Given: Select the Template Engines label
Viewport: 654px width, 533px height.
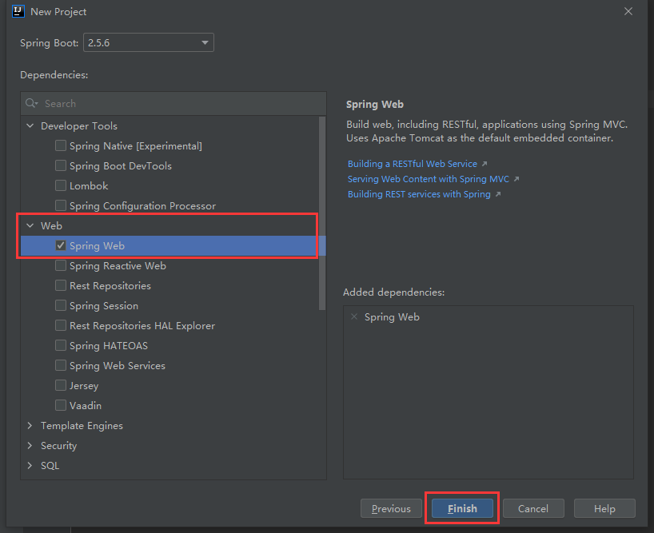Looking at the screenshot, I should pos(82,425).
